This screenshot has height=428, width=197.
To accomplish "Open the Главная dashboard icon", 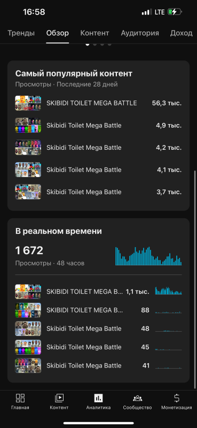I will coord(20,398).
